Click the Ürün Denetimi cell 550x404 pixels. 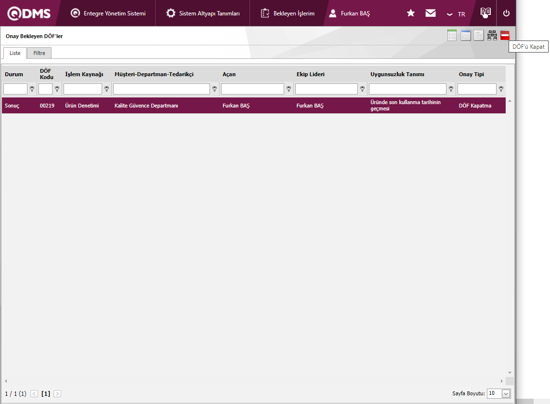click(x=82, y=106)
